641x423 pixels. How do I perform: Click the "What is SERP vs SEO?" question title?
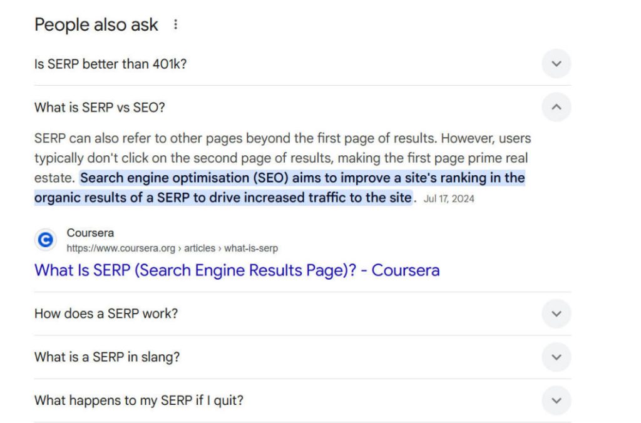[100, 107]
